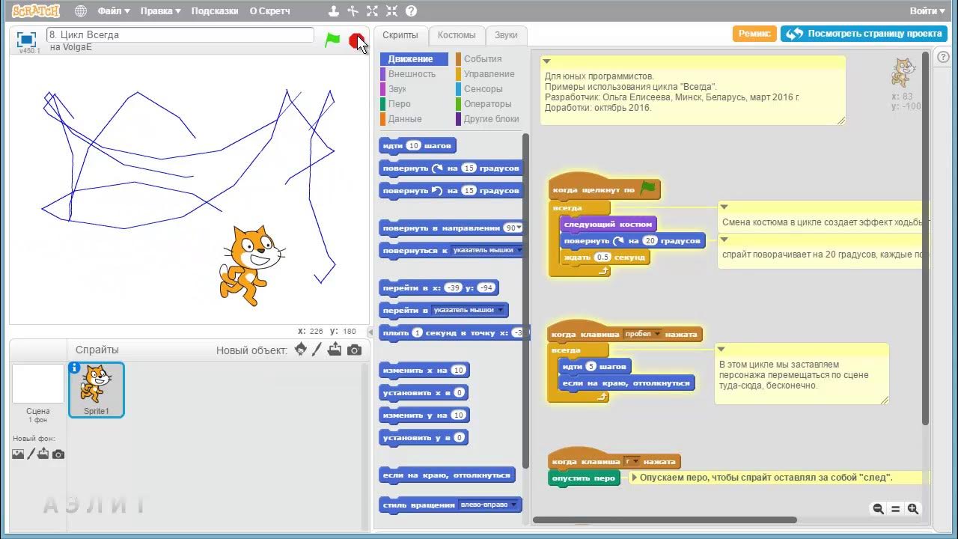The height and width of the screenshot is (539, 958).
Task: Switch stage to full screen mode
Action: pos(27,40)
